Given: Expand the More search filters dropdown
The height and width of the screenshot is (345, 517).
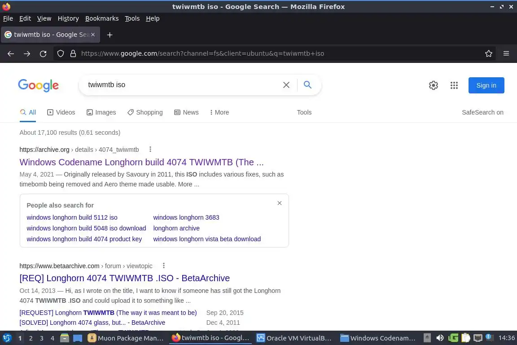Looking at the screenshot, I should (x=219, y=112).
